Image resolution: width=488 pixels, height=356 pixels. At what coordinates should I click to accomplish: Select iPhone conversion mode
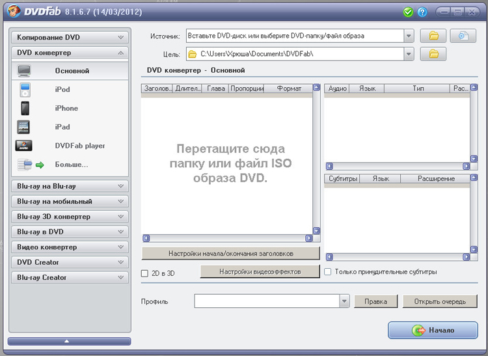point(70,108)
